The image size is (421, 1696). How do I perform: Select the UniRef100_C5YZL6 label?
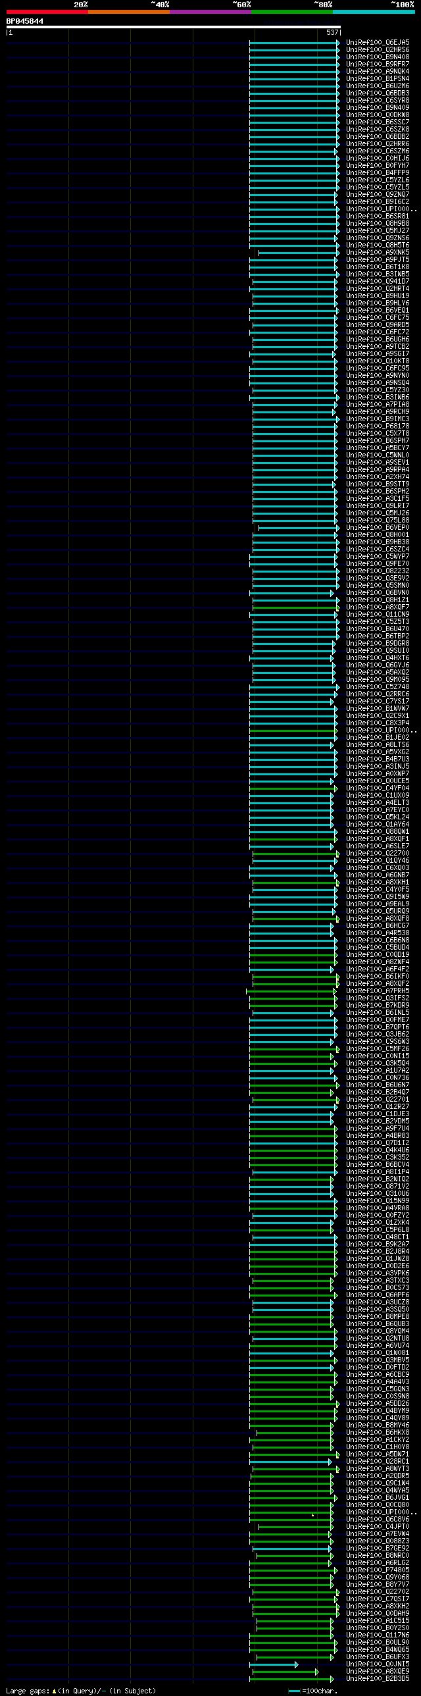point(378,180)
